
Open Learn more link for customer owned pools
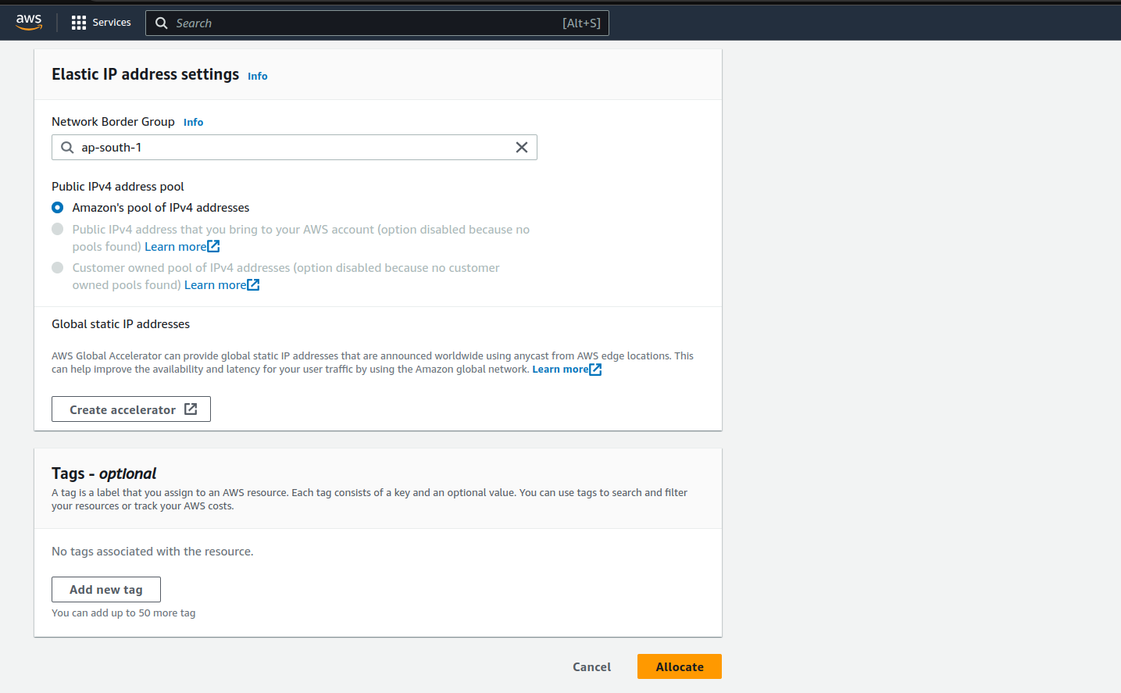pos(216,285)
